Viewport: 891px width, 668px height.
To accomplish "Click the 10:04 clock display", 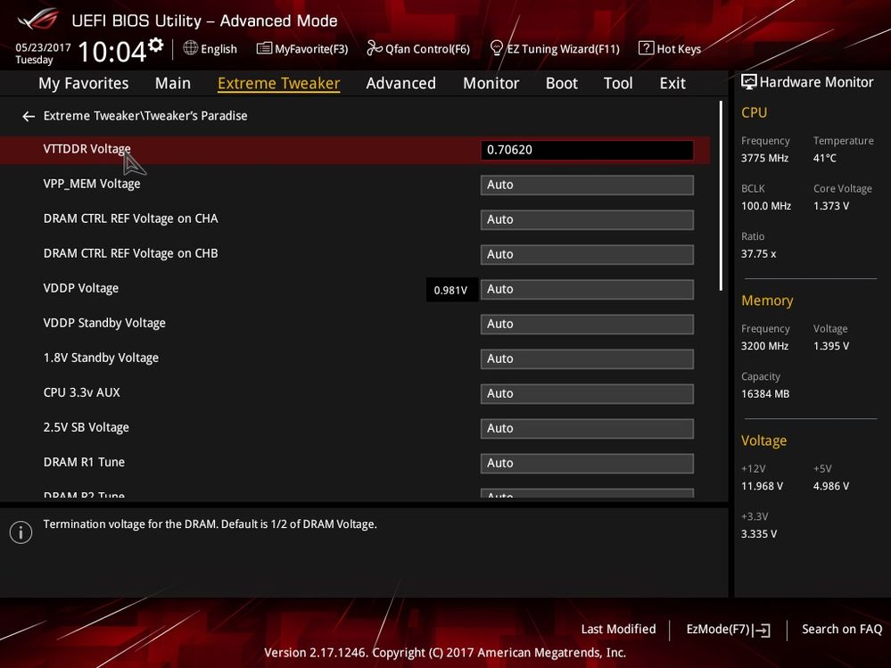I will tap(112, 52).
